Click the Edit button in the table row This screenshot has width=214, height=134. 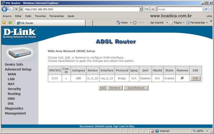[195, 78]
